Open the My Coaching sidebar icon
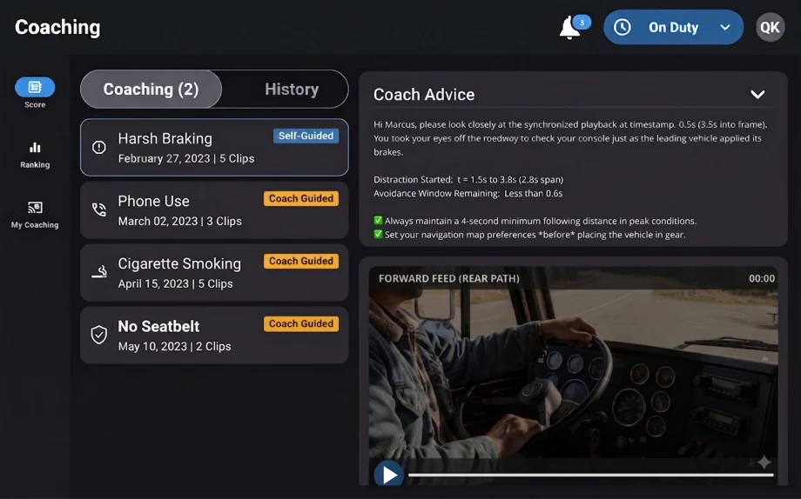The height and width of the screenshot is (499, 801). tap(35, 208)
